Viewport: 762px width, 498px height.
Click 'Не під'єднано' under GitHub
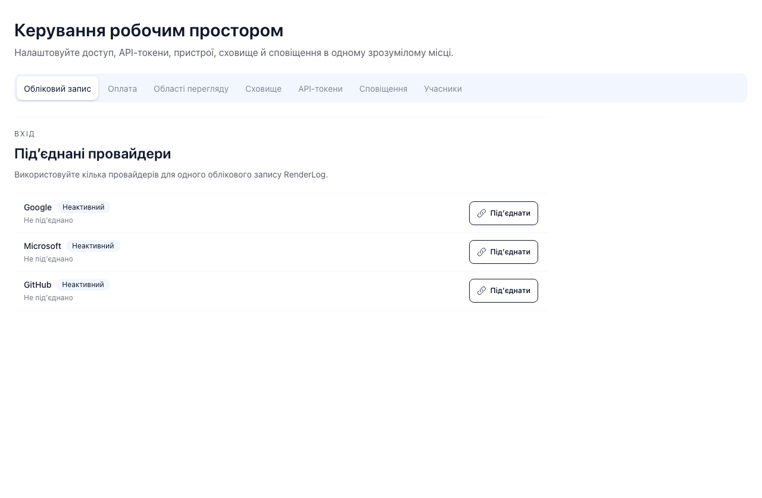point(48,298)
